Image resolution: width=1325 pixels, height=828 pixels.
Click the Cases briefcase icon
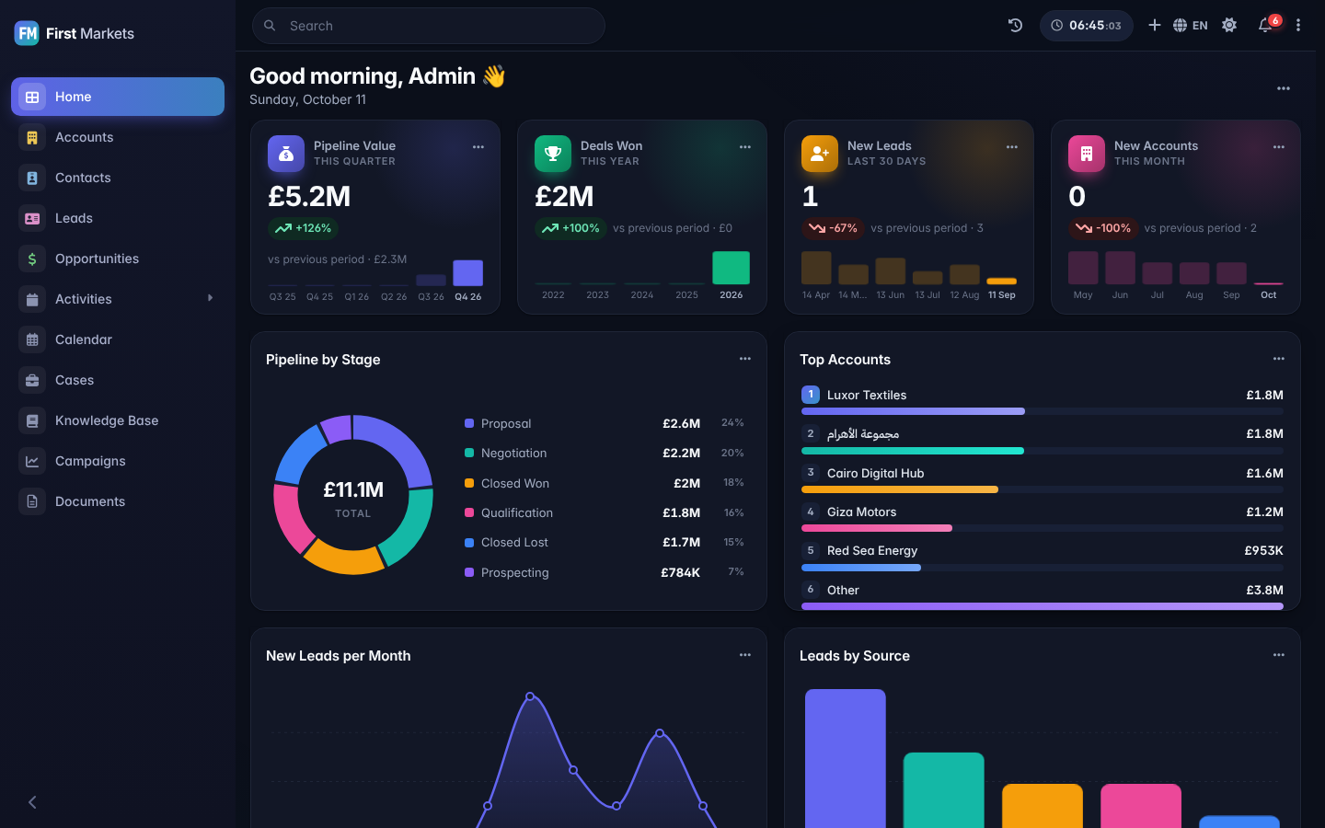[32, 380]
